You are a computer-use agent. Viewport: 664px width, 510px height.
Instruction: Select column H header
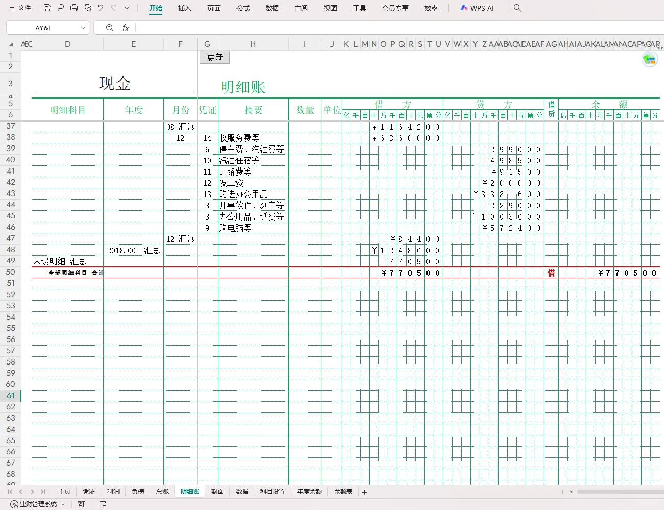(x=253, y=44)
